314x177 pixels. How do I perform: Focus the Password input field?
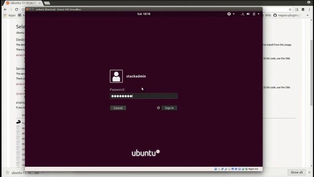144,96
